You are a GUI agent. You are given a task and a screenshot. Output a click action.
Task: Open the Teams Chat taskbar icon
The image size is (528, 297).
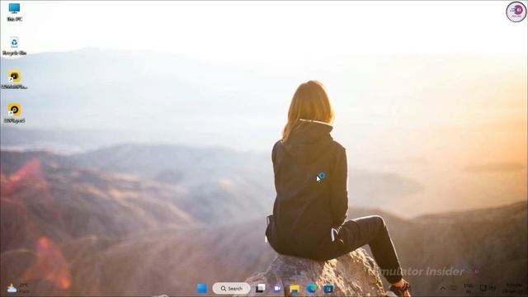pos(277,288)
